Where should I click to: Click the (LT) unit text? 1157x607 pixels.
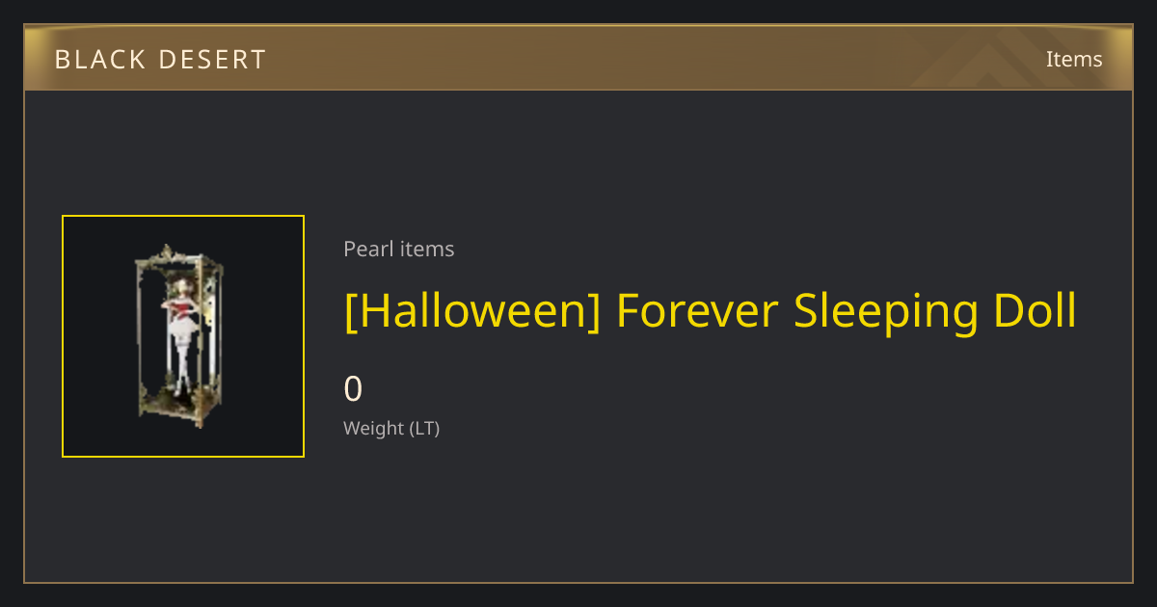pyautogui.click(x=425, y=428)
